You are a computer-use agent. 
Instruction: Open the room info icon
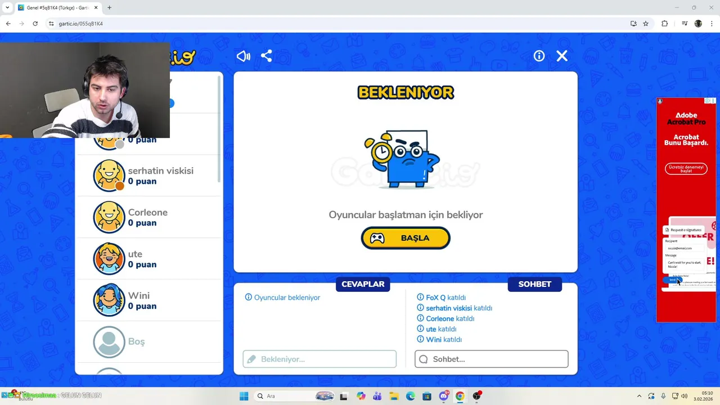click(x=539, y=56)
